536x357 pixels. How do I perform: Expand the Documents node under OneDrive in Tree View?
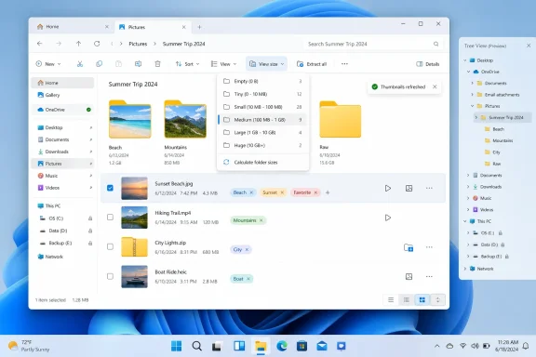point(473,84)
